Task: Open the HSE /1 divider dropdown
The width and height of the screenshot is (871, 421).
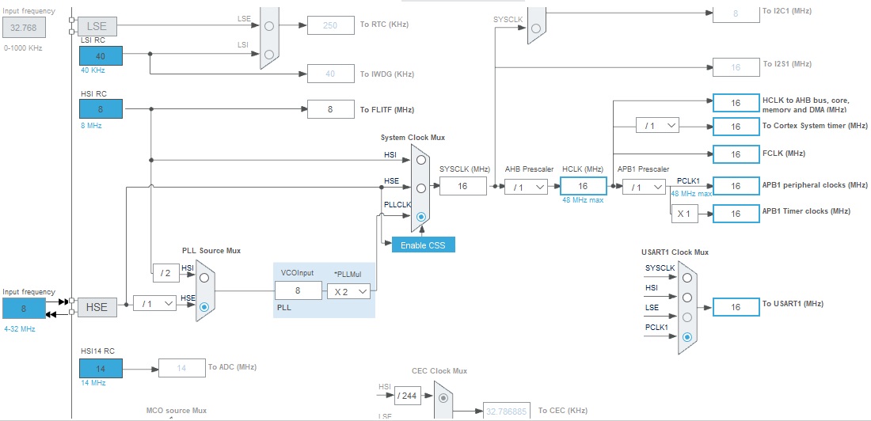Action: click(x=154, y=304)
